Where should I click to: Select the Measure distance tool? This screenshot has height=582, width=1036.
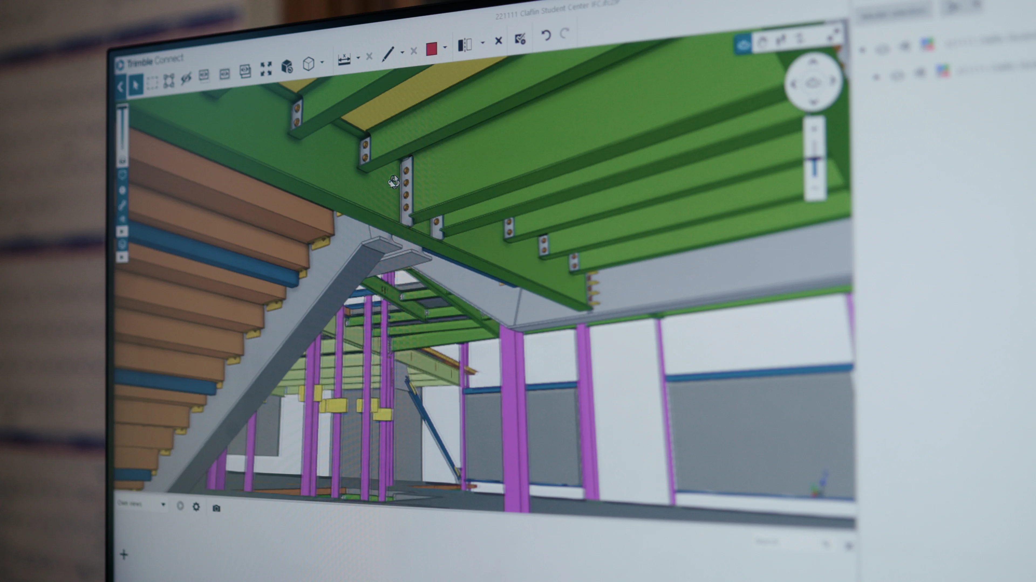pos(344,59)
